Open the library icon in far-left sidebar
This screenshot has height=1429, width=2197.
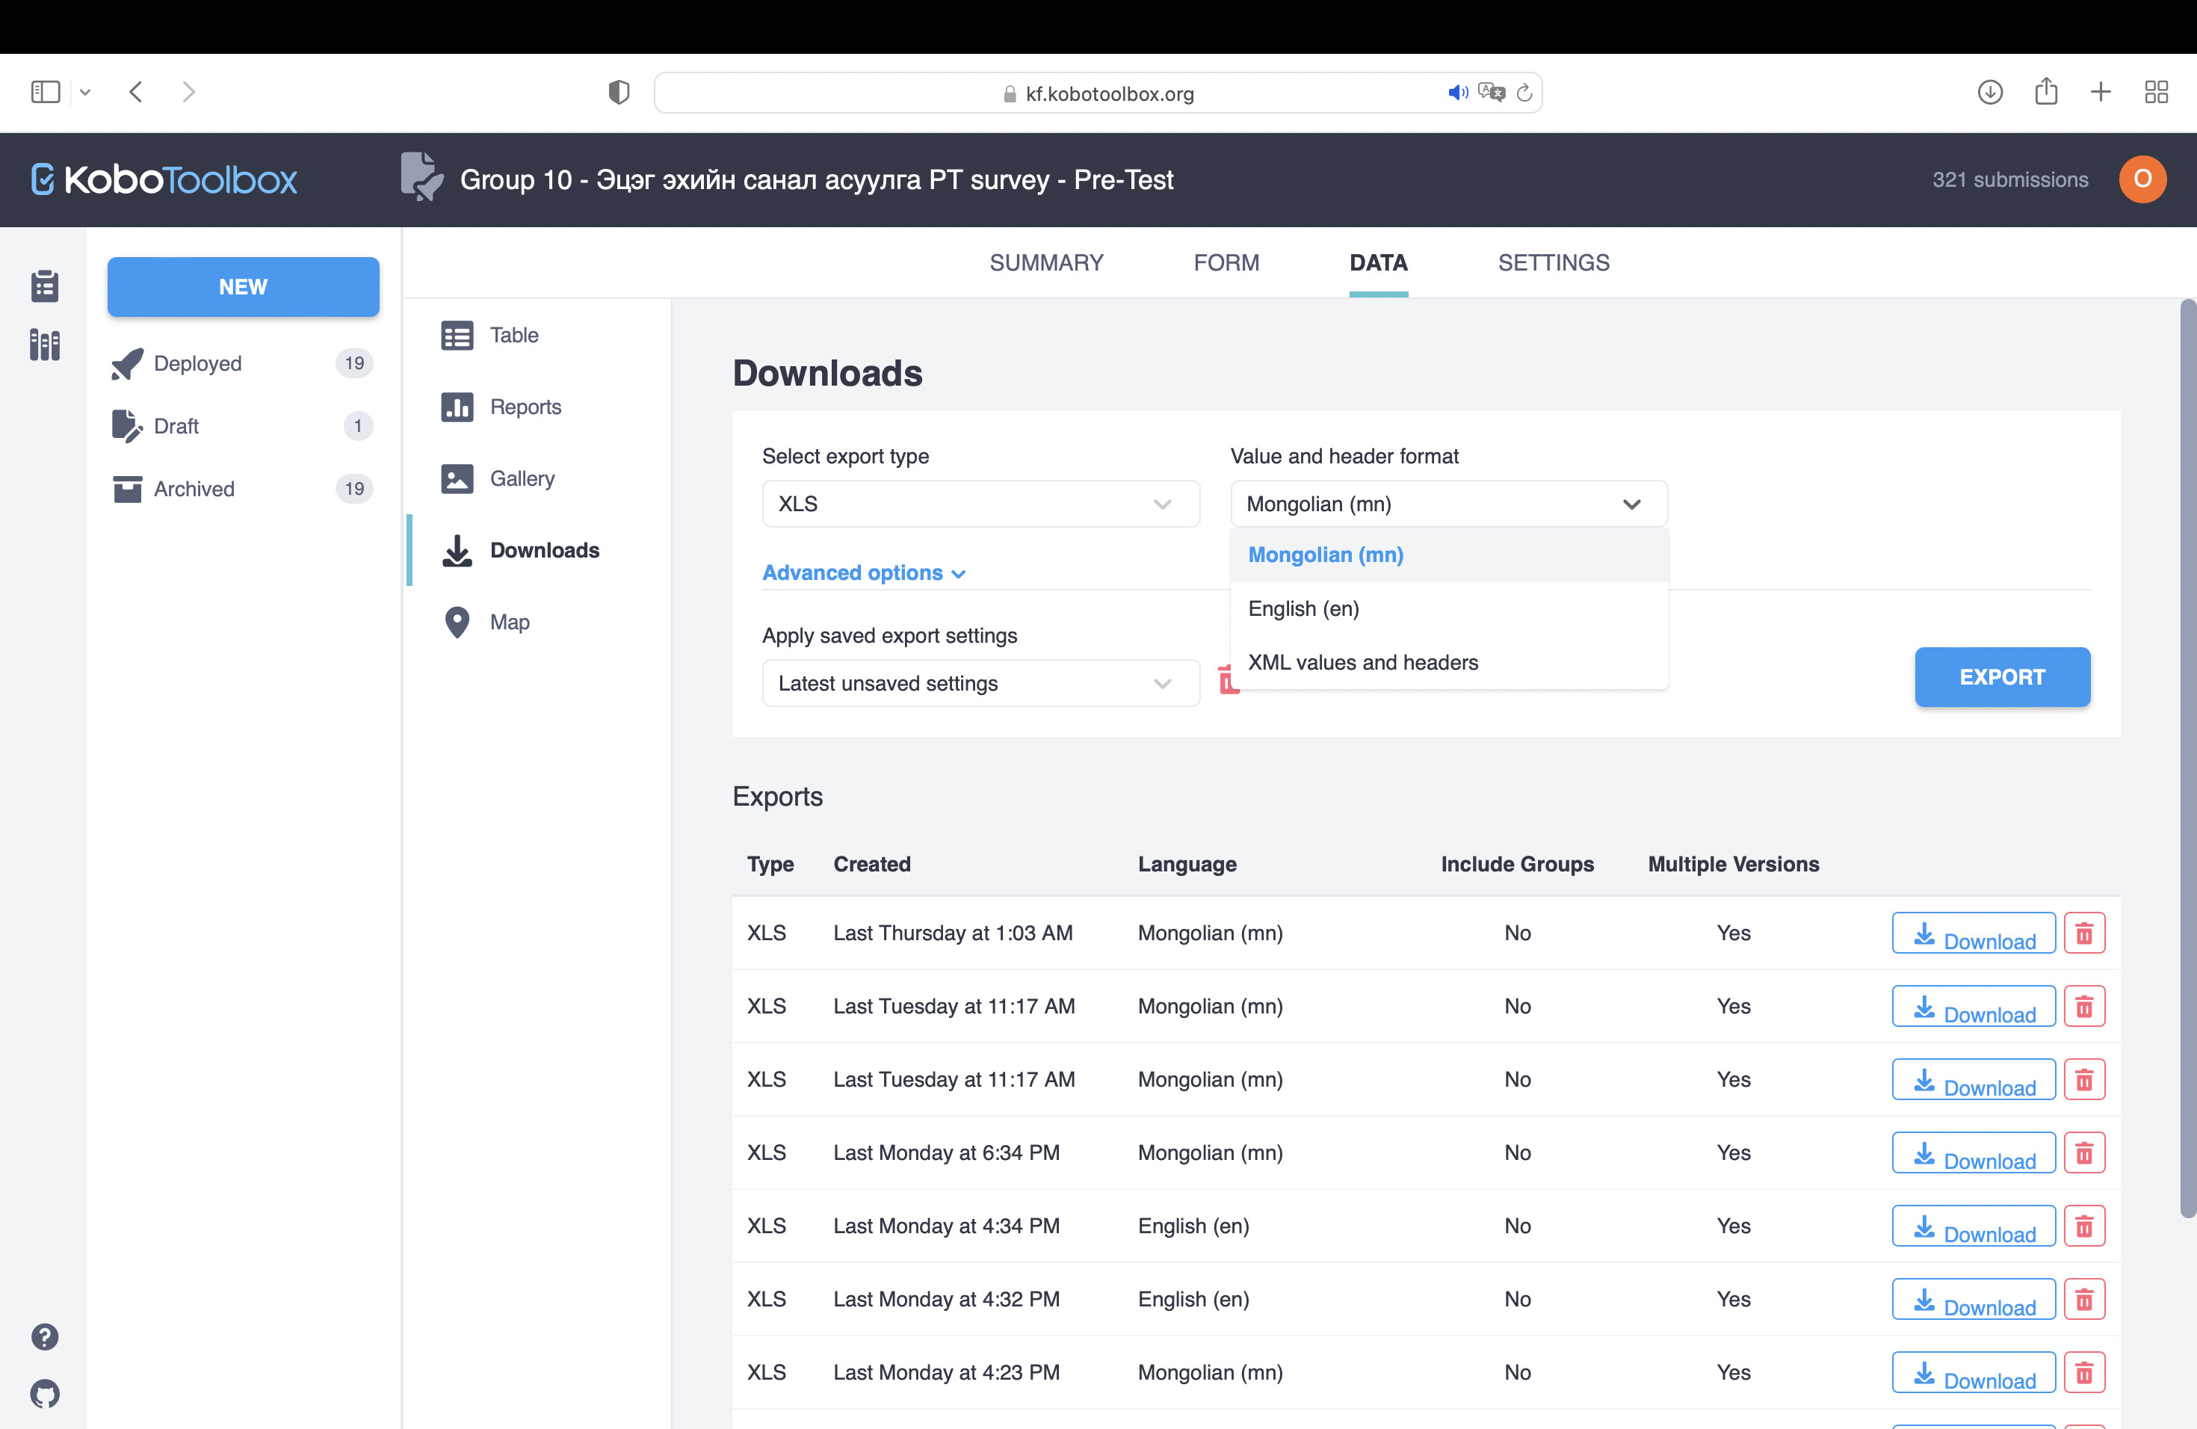pos(43,345)
